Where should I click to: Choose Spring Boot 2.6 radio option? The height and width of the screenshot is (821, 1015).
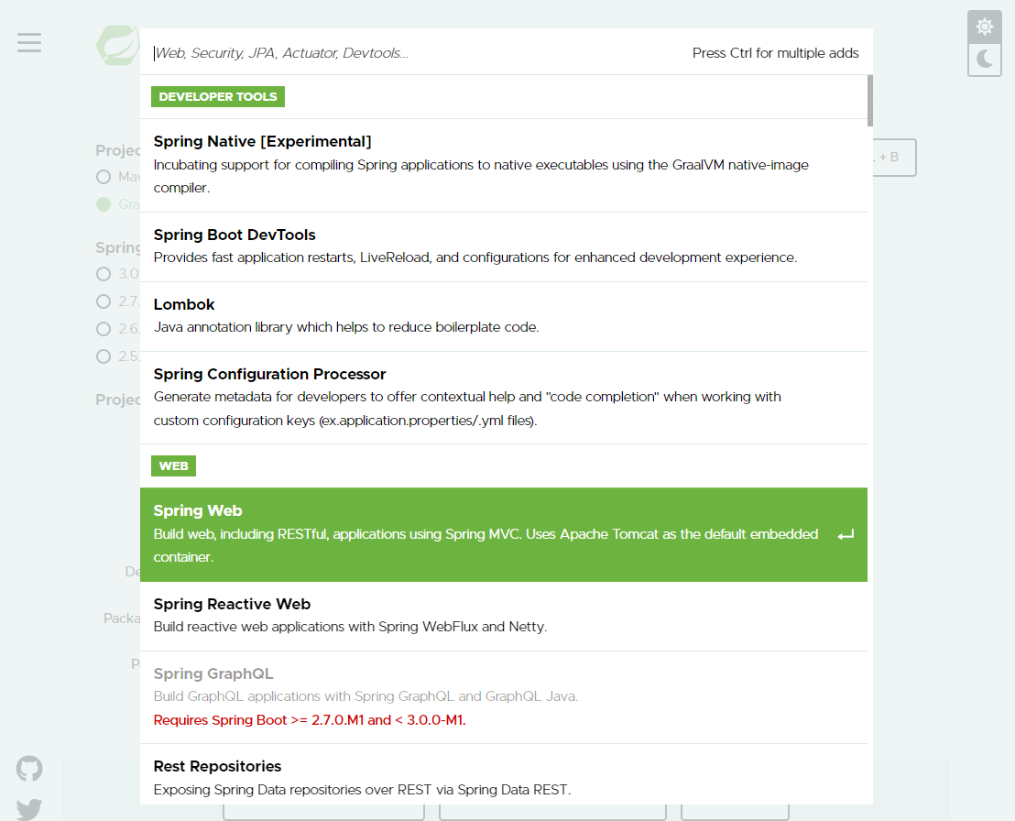104,329
